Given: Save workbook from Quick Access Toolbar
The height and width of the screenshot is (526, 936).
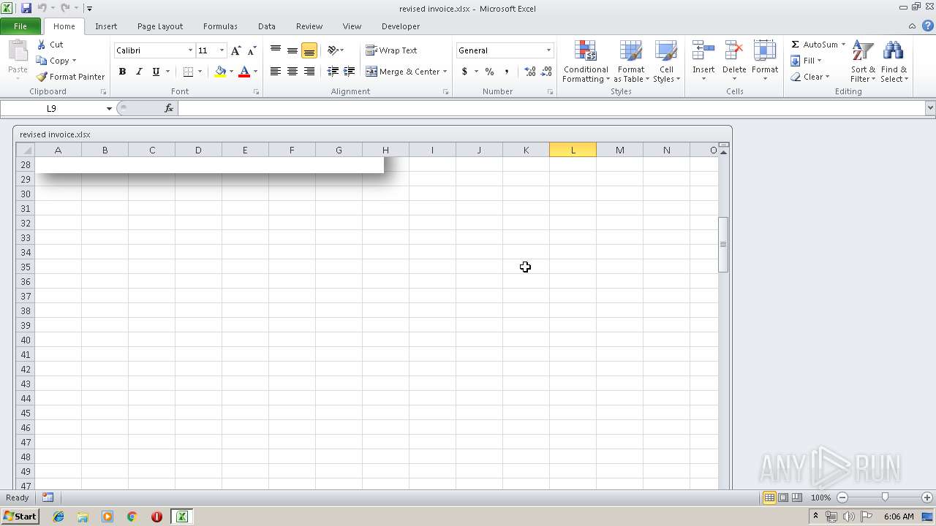Looking at the screenshot, I should click(x=26, y=8).
